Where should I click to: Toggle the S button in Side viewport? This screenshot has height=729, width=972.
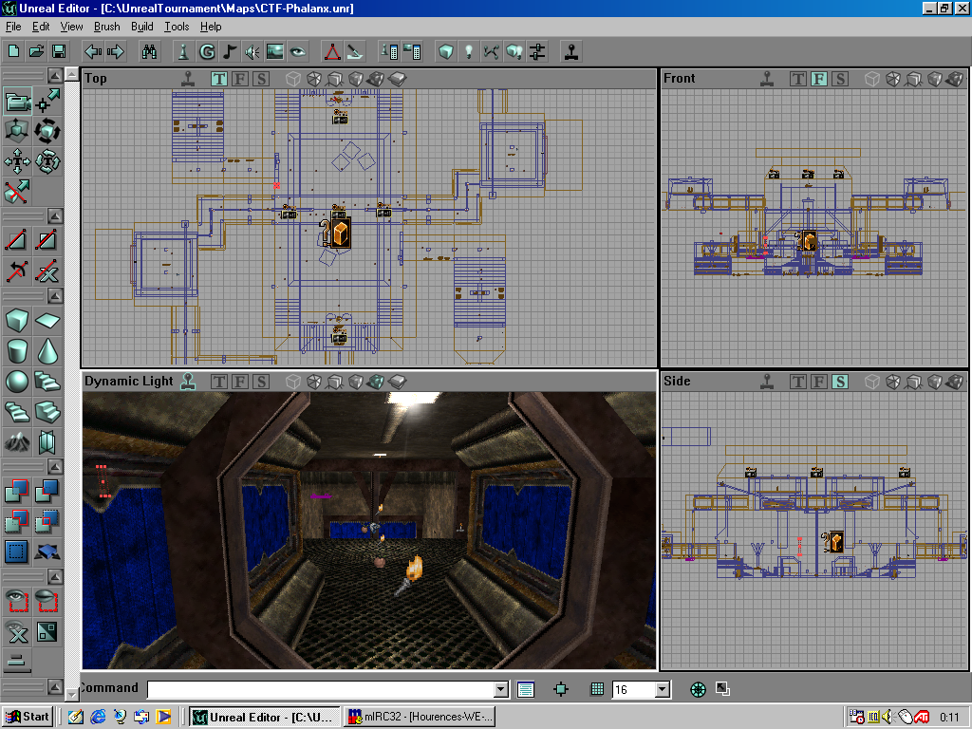[839, 382]
